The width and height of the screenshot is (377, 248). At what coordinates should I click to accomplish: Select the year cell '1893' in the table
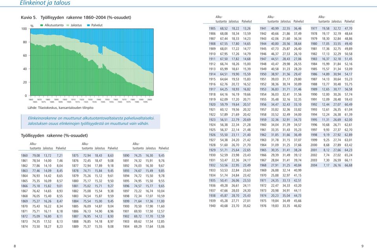point(126,171)
